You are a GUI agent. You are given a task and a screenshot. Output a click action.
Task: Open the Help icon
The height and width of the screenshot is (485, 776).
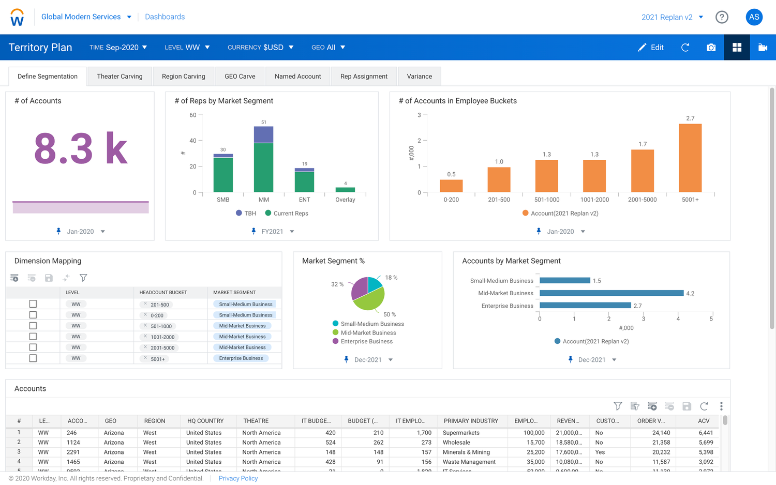click(722, 17)
